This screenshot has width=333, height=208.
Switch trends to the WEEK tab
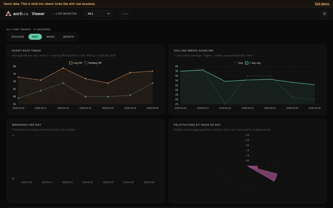pos(51,37)
